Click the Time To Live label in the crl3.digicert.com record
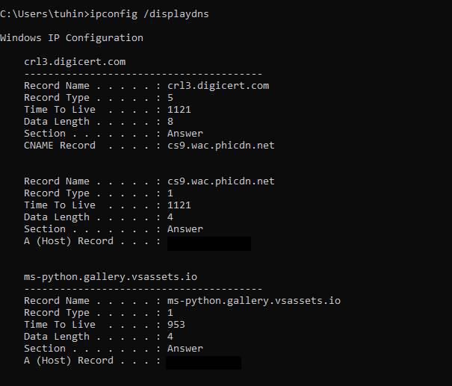452x386 pixels. 60,110
